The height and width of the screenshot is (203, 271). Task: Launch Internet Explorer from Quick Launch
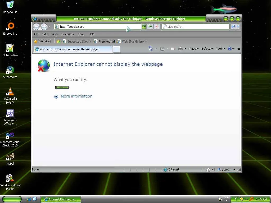pyautogui.click(x=29, y=199)
